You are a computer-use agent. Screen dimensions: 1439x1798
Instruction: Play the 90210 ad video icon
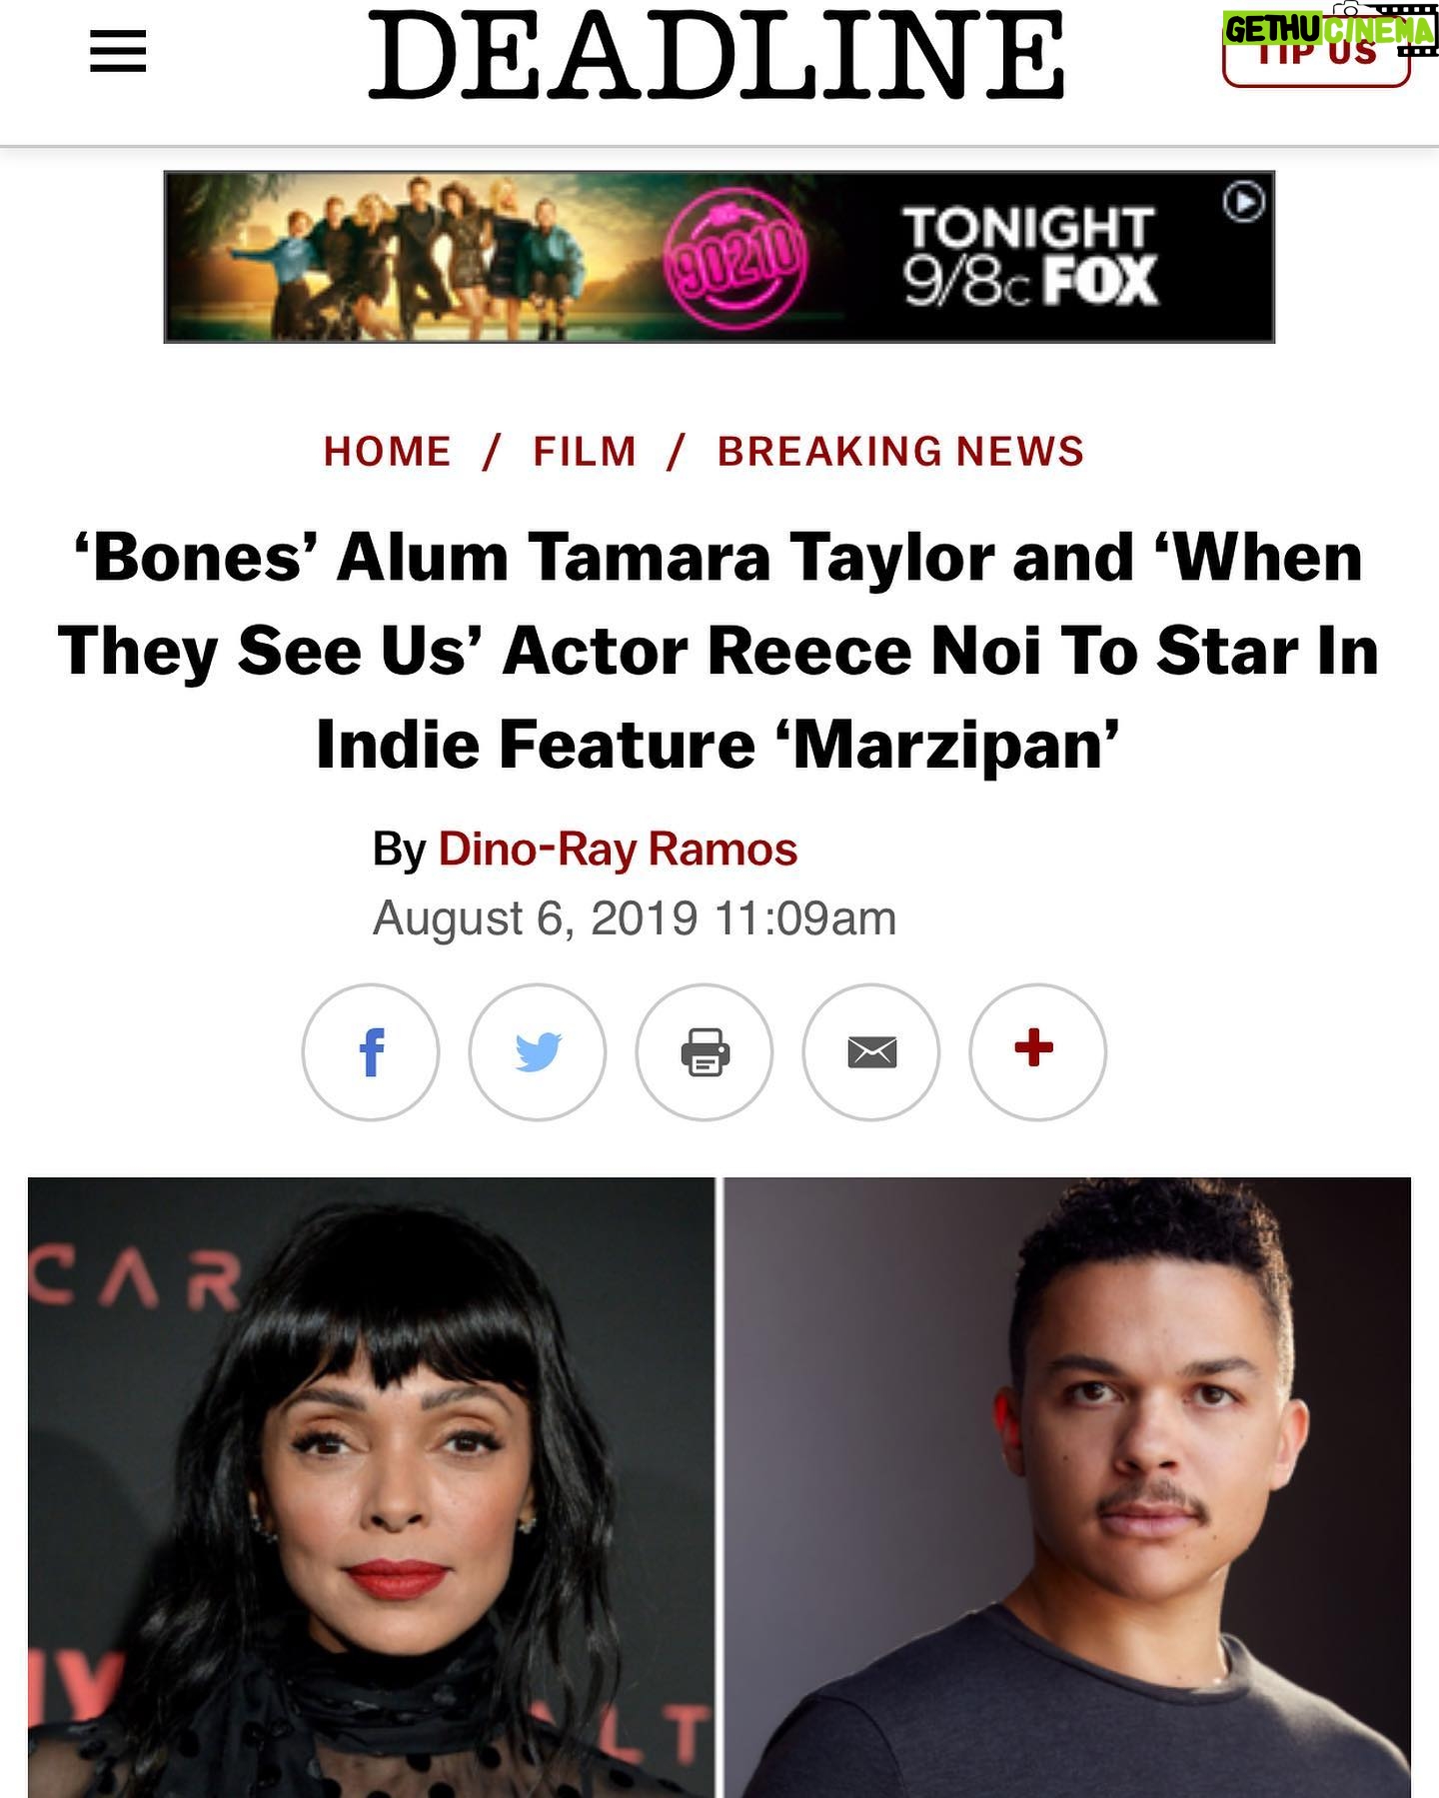(1244, 202)
